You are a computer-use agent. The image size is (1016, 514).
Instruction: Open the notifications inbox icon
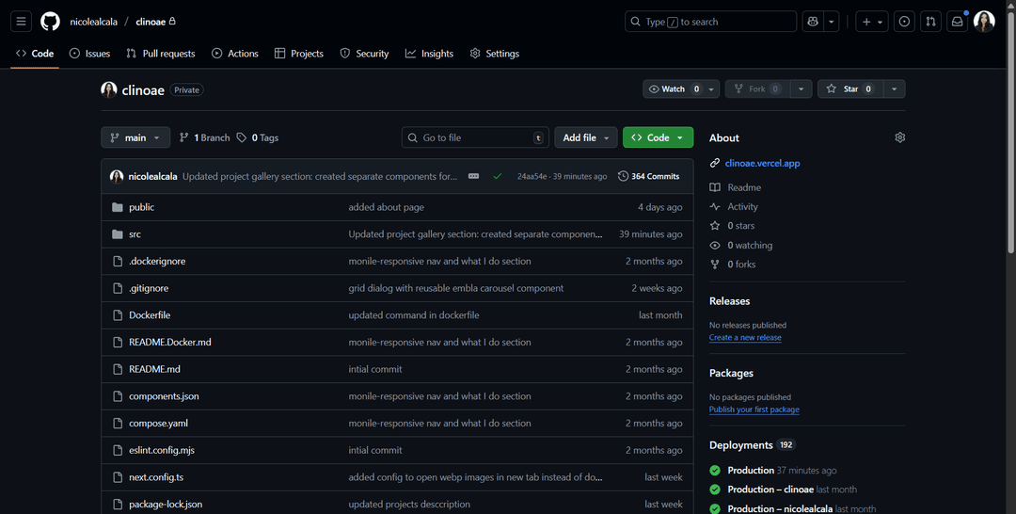click(958, 22)
